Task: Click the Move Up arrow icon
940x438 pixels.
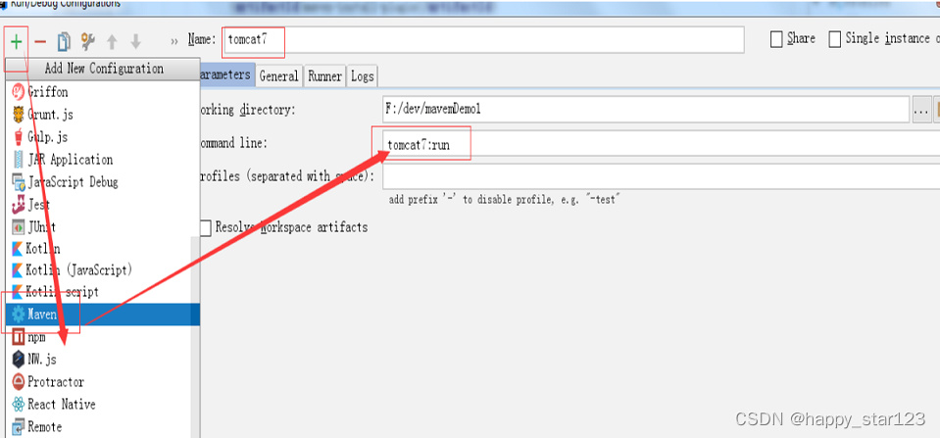Action: 112,41
